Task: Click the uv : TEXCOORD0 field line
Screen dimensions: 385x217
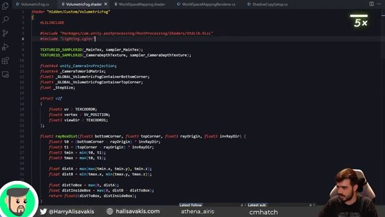Action: click(73, 109)
